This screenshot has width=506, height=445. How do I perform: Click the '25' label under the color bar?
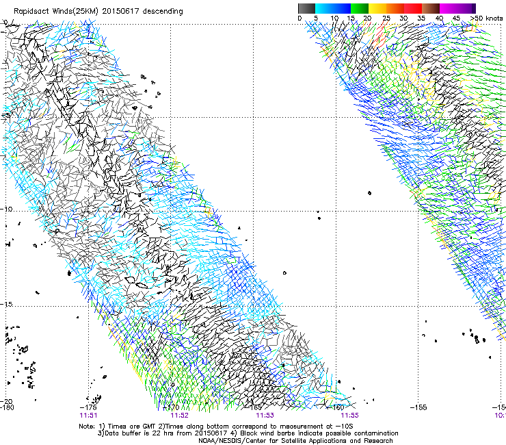(386, 18)
